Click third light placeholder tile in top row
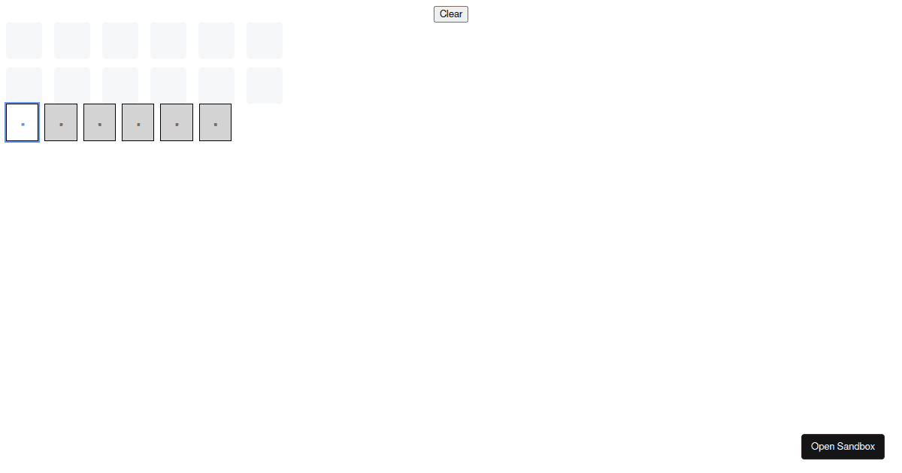Screen dimensions: 902x473 [120, 41]
